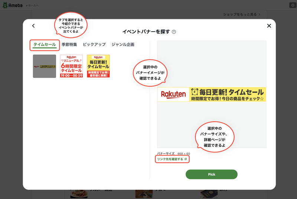Image resolution: width=297 pixels, height=199 pixels.
Task: Switch to the ジャンル企画 tab
Action: pyautogui.click(x=123, y=44)
